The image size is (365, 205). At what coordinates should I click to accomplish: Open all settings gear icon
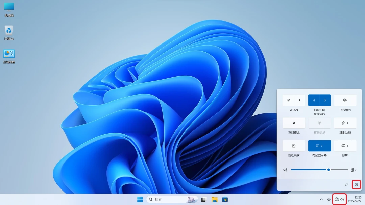point(356,185)
